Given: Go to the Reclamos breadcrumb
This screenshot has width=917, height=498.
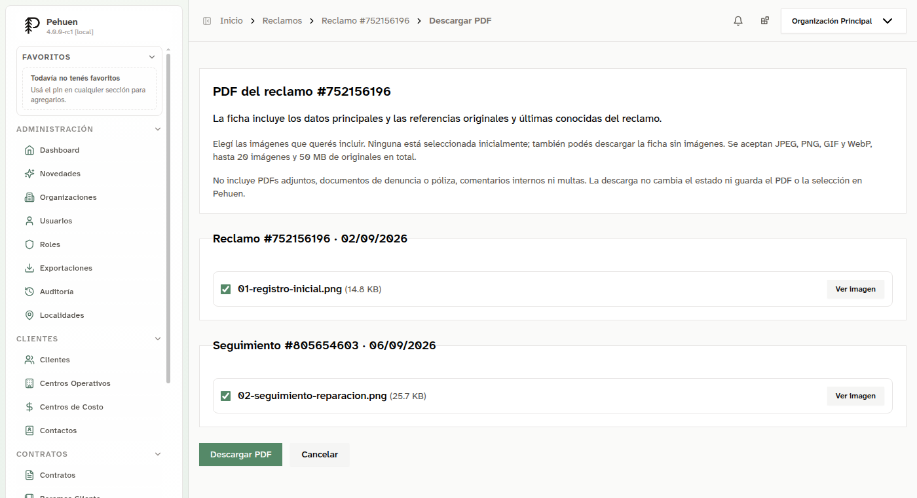Looking at the screenshot, I should pyautogui.click(x=282, y=21).
